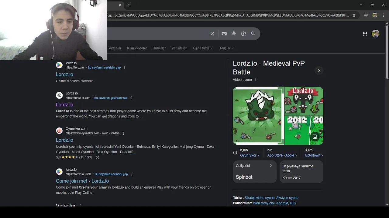The width and height of the screenshot is (389, 218).
Task: Open more options beside the Videolar heading
Action: [x=81, y=205]
